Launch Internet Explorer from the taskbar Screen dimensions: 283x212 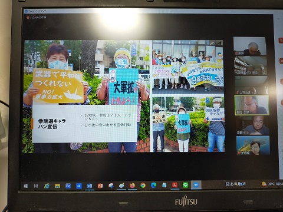47,185
